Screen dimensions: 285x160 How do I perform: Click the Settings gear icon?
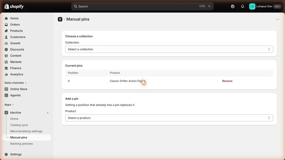pos(6,154)
